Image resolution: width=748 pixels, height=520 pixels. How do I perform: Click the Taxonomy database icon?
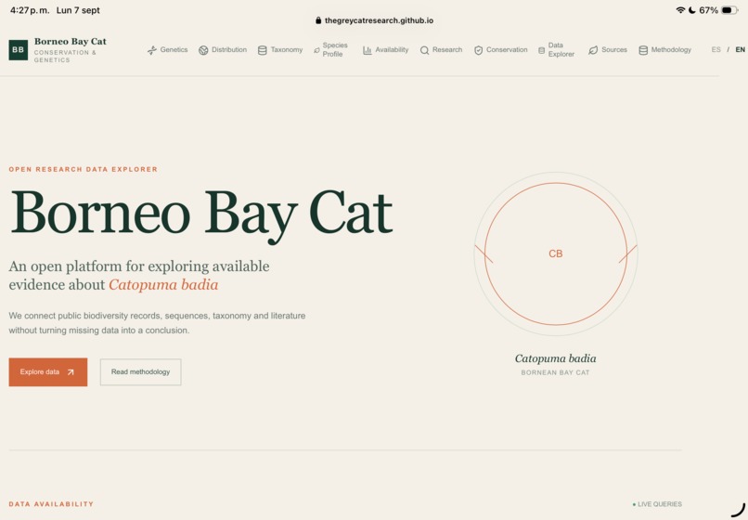[262, 50]
